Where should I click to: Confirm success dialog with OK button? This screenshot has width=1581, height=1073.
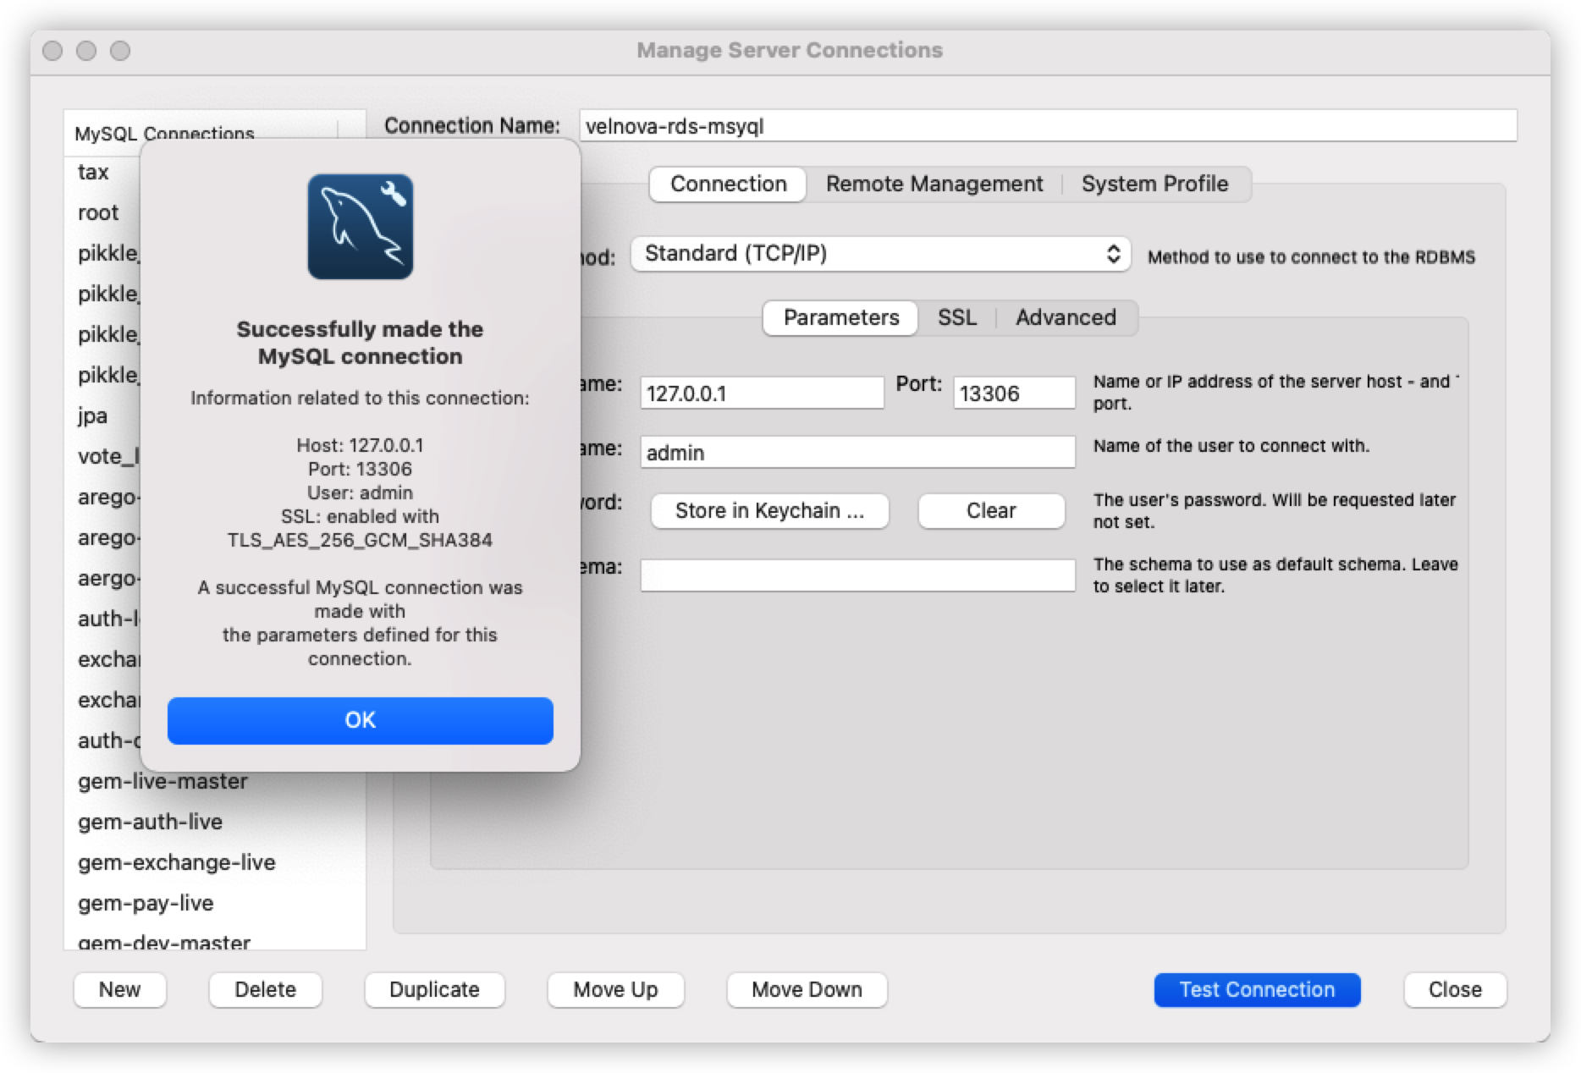[x=360, y=720]
